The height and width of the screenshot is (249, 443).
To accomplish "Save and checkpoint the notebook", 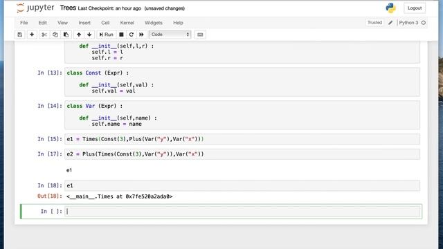I will (20, 35).
